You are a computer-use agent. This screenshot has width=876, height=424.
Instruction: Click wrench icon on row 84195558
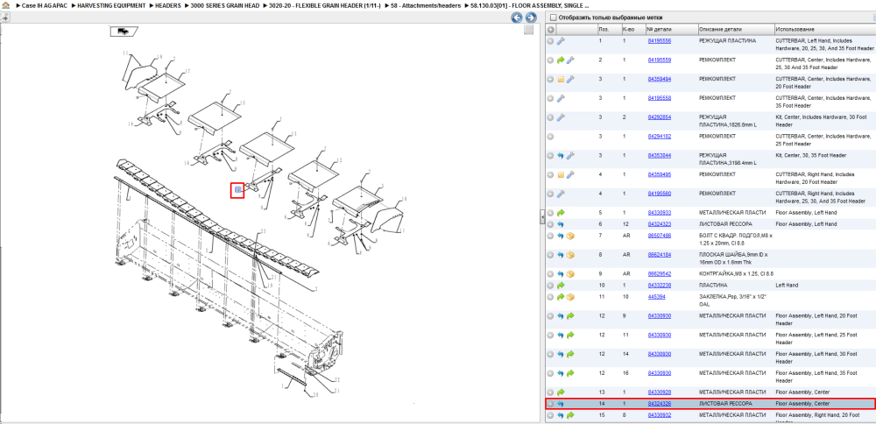[561, 98]
